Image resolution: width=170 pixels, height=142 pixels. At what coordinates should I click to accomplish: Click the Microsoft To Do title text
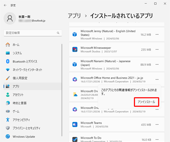click(x=91, y=138)
